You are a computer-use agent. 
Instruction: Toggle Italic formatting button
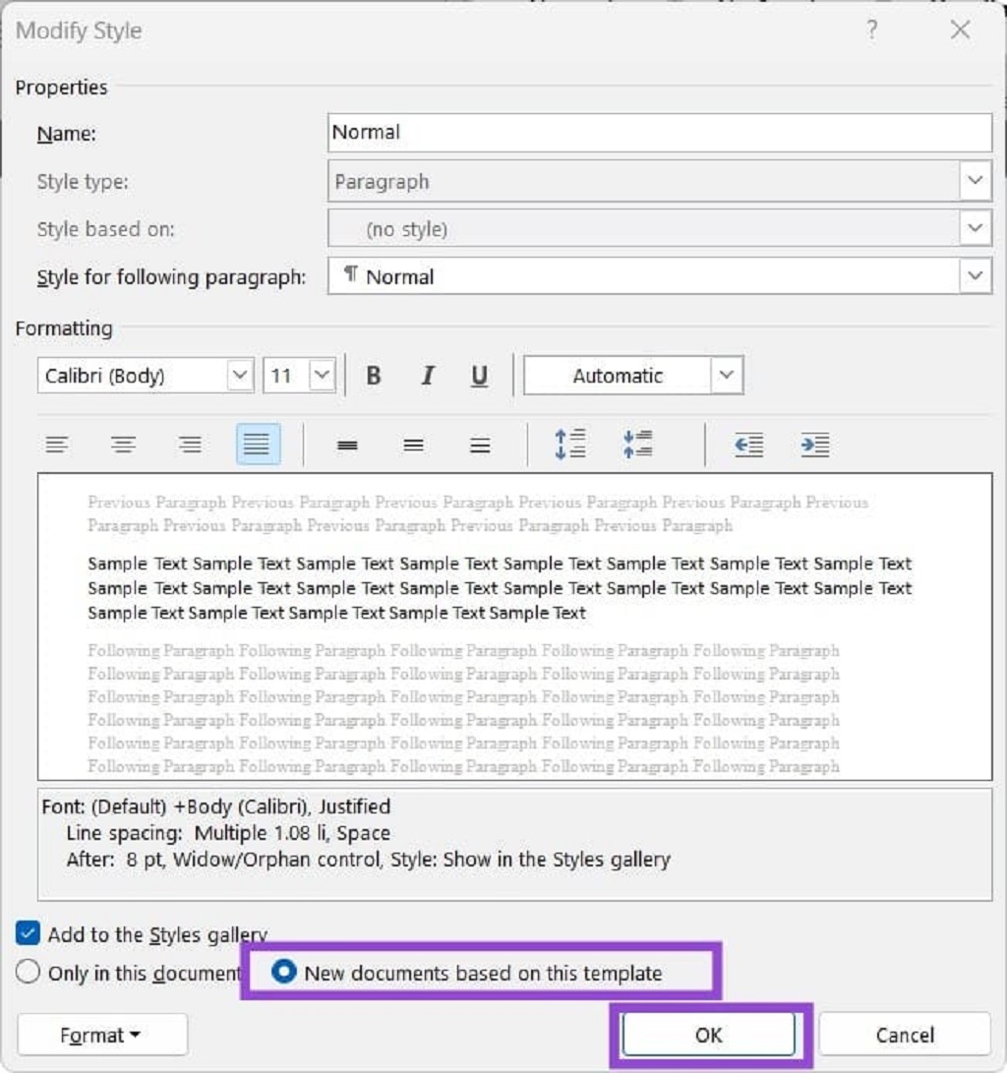(x=428, y=376)
